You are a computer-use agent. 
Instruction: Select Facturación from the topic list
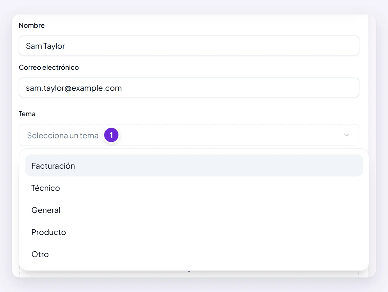pos(53,166)
